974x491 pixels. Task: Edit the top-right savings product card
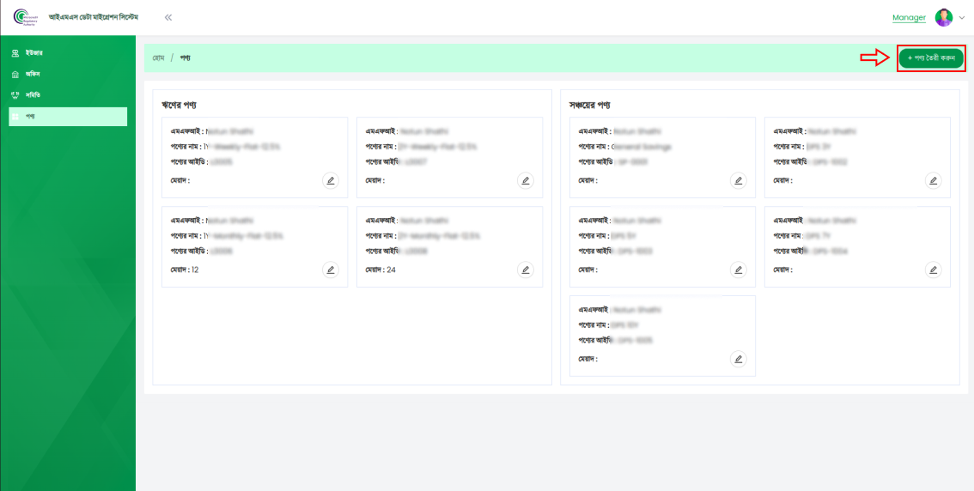point(933,180)
